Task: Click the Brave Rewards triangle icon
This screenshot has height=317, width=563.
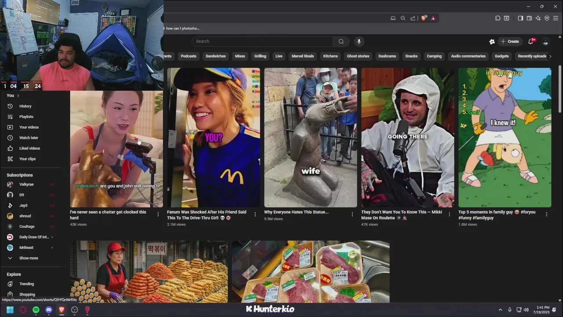Action: point(433,18)
